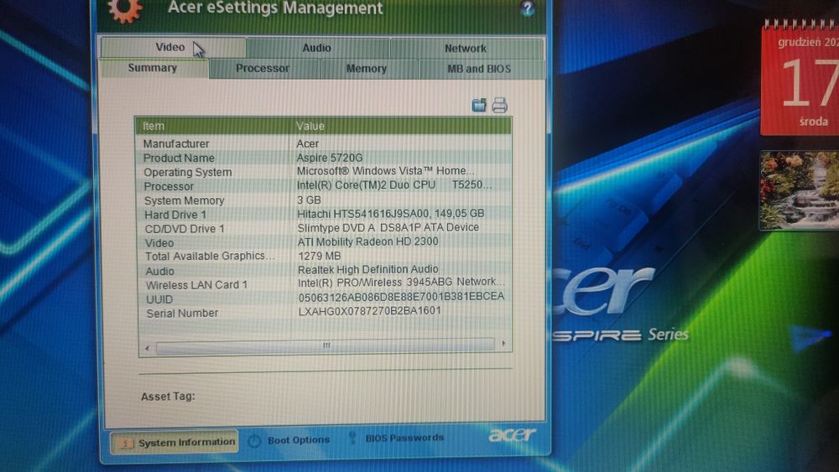Screen dimensions: 839x472
Task: Select the Summary tab
Action: tap(153, 68)
